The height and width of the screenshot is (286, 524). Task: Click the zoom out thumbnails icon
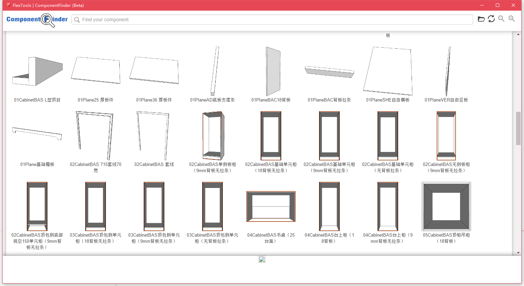coord(501,19)
